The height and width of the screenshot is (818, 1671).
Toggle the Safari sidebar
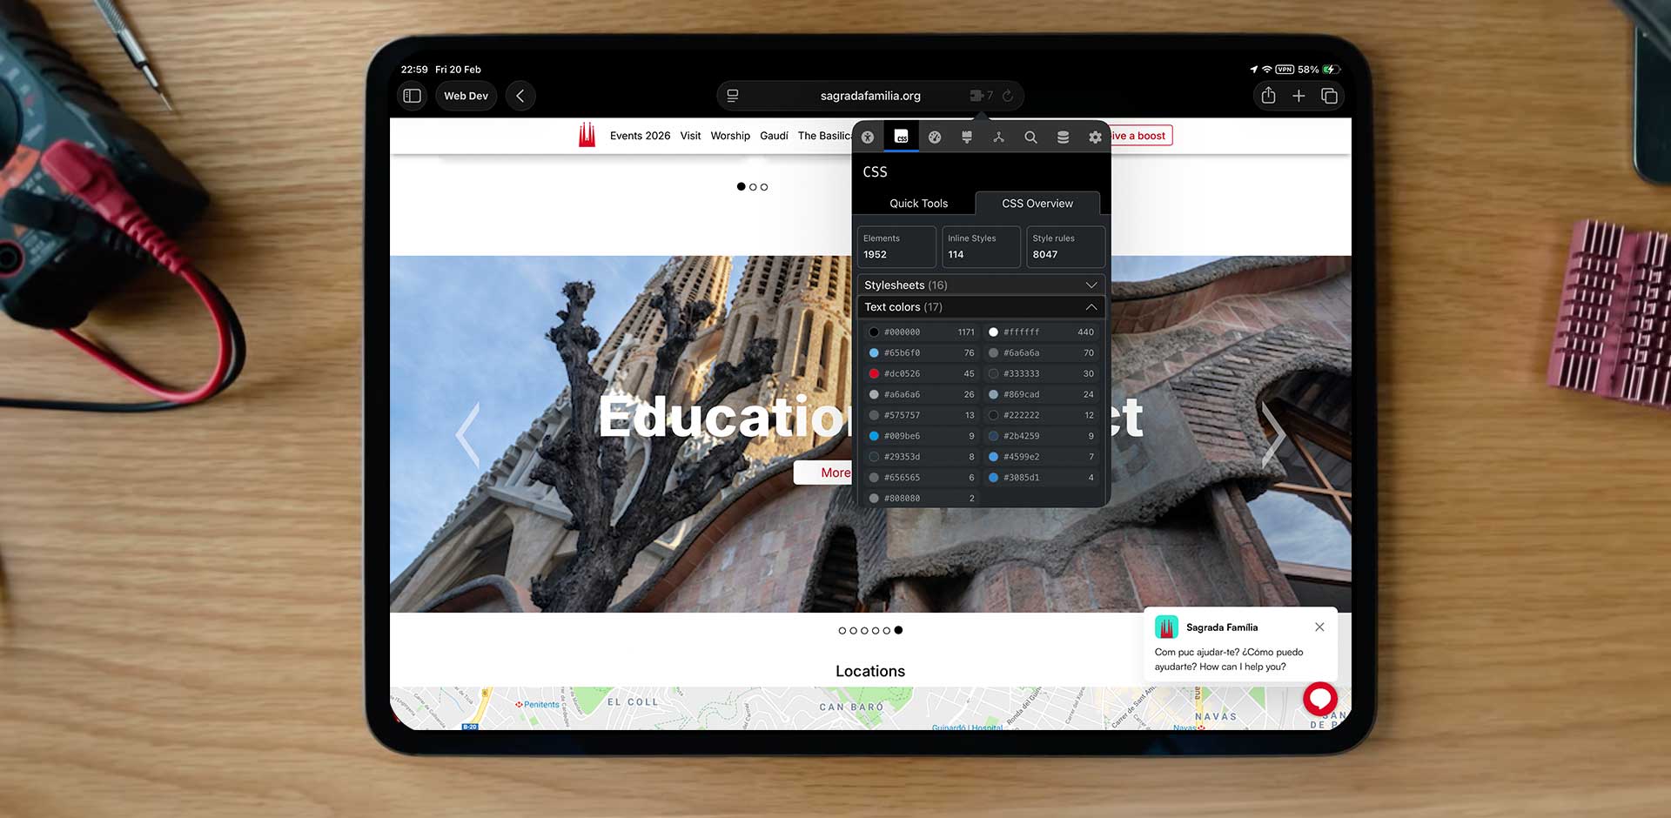point(413,96)
